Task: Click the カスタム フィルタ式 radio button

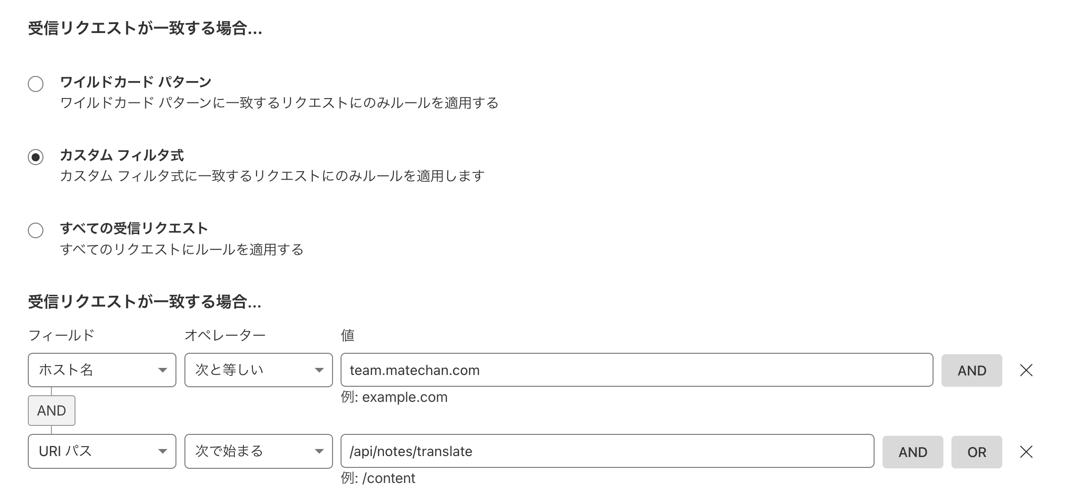Action: pos(35,157)
